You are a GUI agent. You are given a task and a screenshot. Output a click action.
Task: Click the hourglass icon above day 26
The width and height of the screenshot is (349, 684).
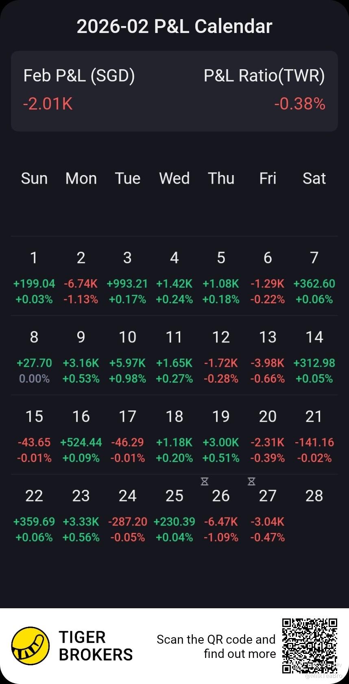coord(205,482)
